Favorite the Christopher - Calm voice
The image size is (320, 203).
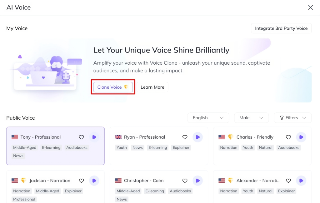click(185, 181)
